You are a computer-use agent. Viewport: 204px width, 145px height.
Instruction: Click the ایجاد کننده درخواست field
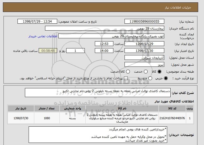click(x=111, y=36)
